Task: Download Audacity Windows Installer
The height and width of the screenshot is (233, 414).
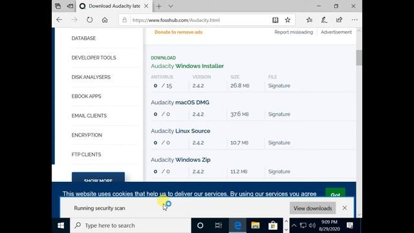Action: (x=188, y=66)
